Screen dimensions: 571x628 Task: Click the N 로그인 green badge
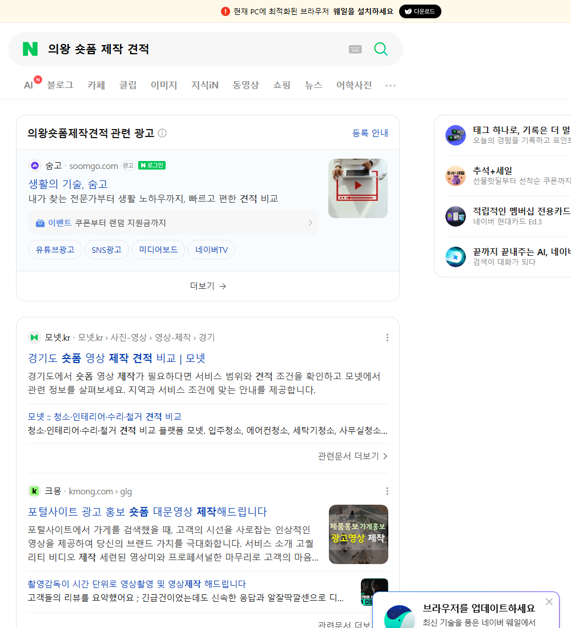point(152,166)
